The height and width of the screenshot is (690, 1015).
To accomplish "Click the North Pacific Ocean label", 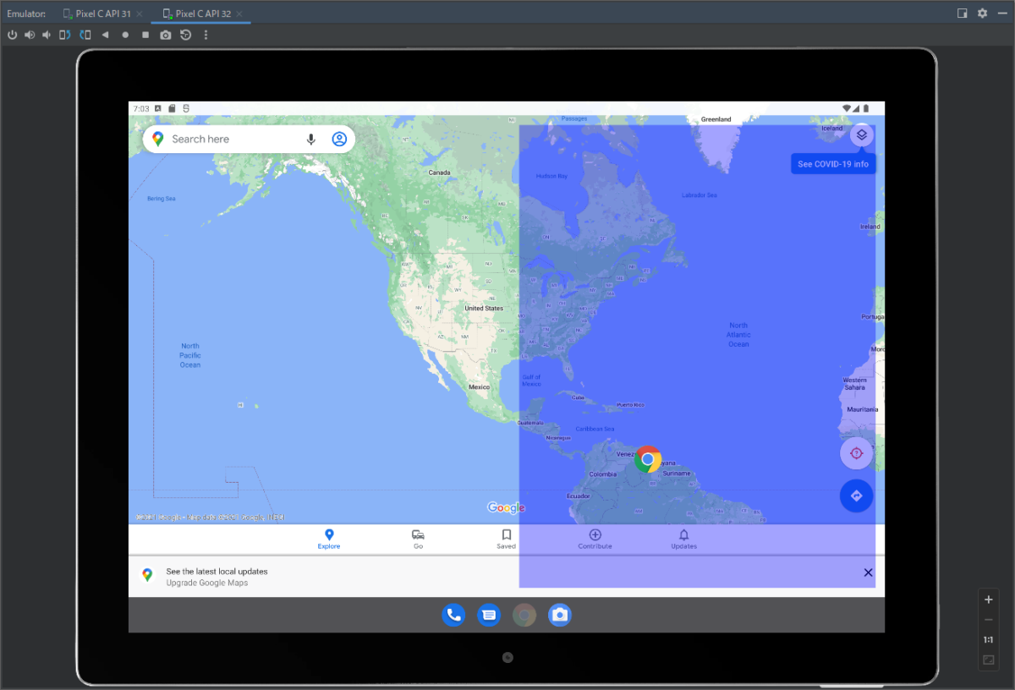I will click(x=190, y=355).
